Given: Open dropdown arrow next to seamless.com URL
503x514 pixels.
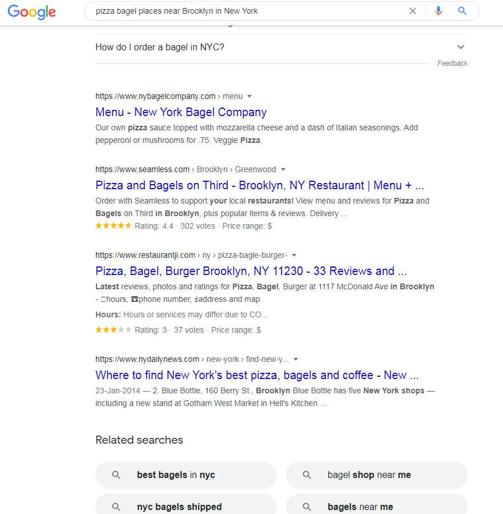Looking at the screenshot, I should (x=283, y=169).
